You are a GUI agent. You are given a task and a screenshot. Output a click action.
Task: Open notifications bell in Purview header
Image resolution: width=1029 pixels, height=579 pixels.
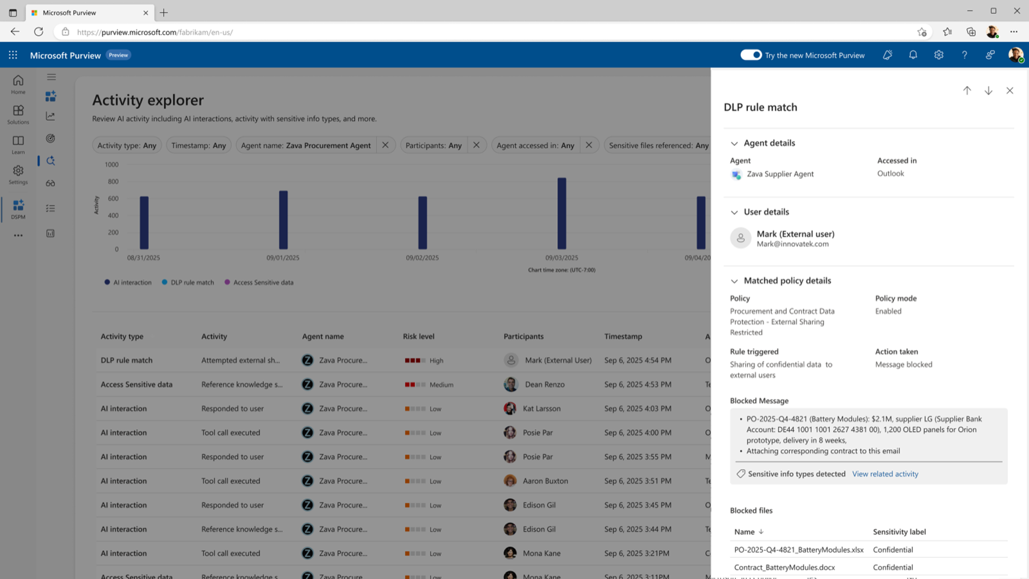(x=913, y=55)
